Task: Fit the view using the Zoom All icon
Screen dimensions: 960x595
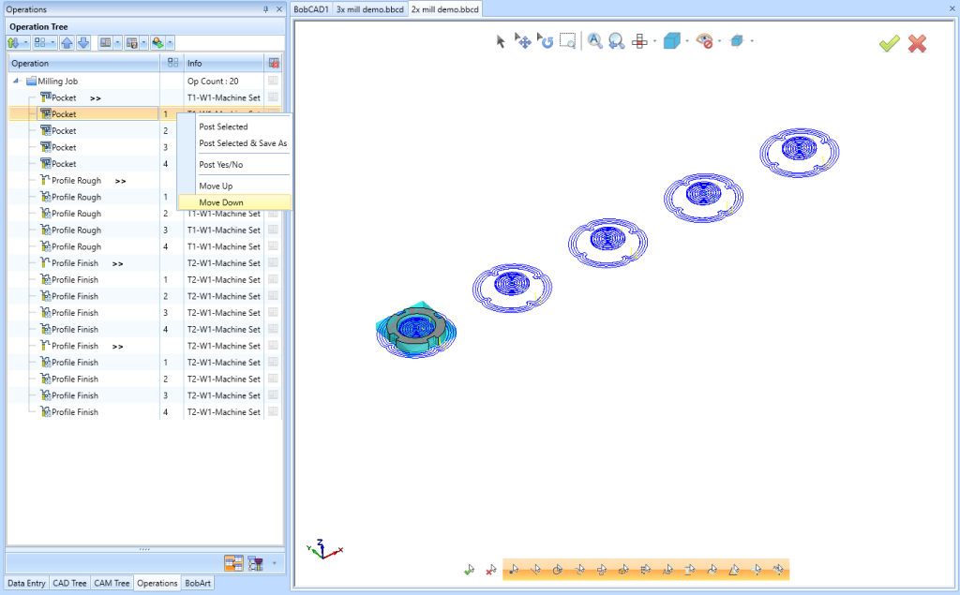Action: click(x=594, y=41)
